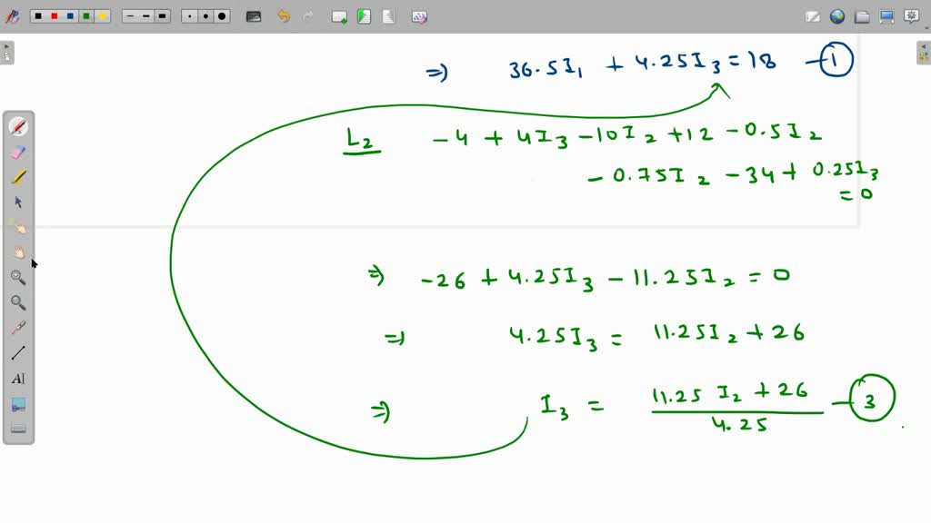This screenshot has width=931, height=523.
Task: Open the text tool labeled A
Action: click(18, 379)
